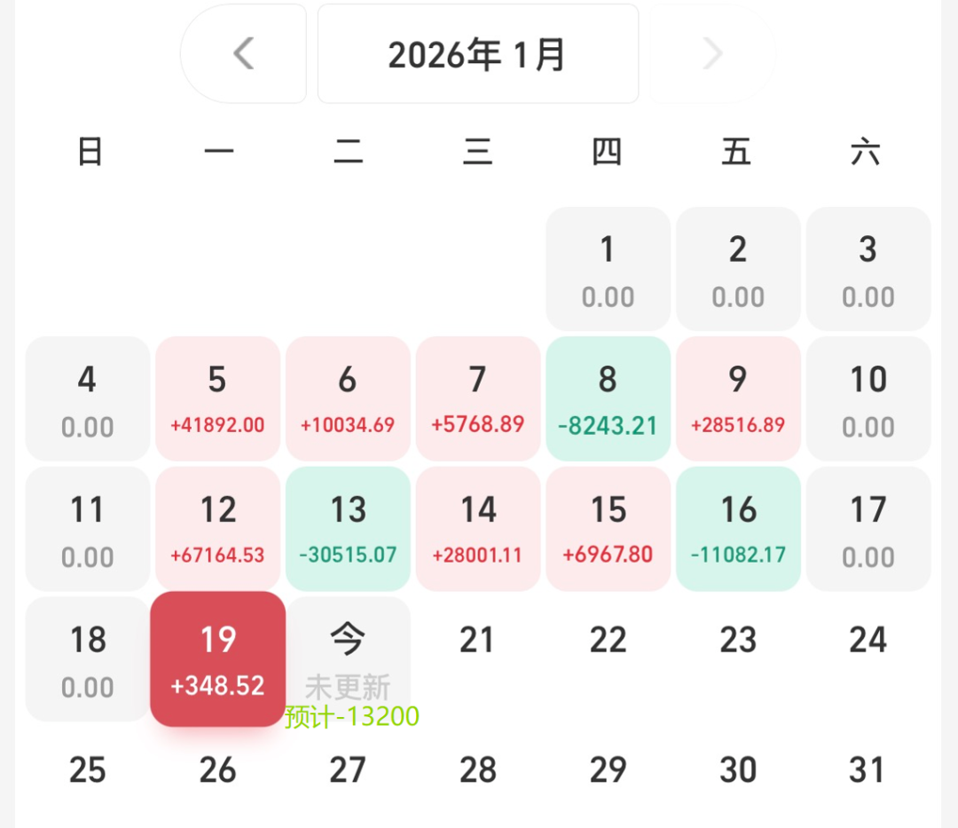Choose date 30 in the calendar
The height and width of the screenshot is (828, 958).
coord(738,770)
